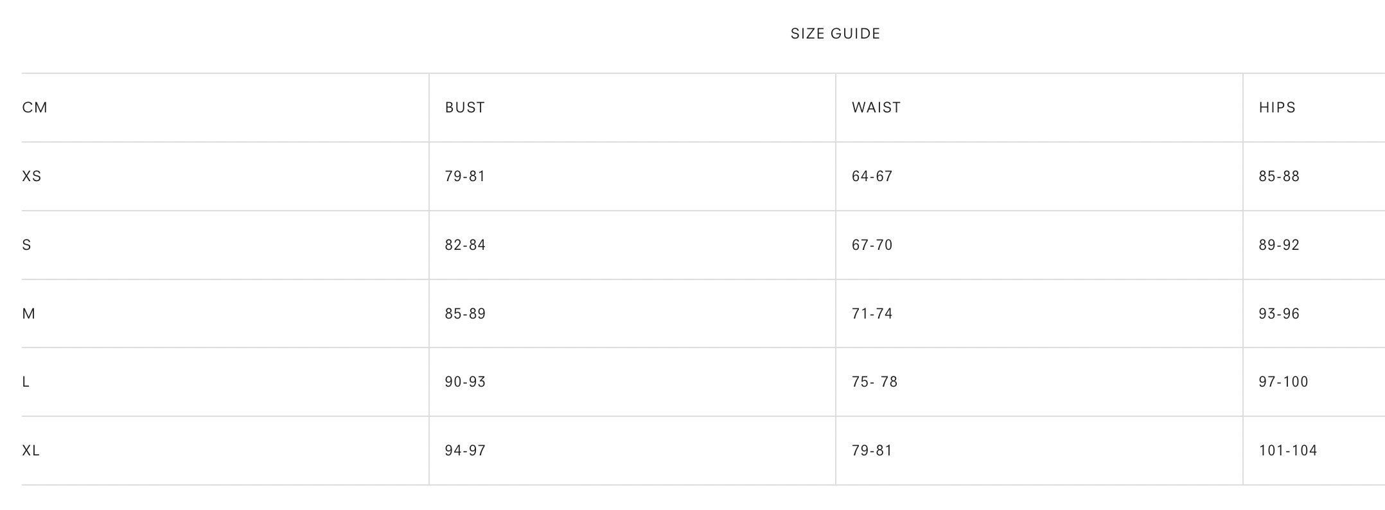Click the M bust value 85-89
Viewport: 1385px width, 510px height.
[x=465, y=314]
